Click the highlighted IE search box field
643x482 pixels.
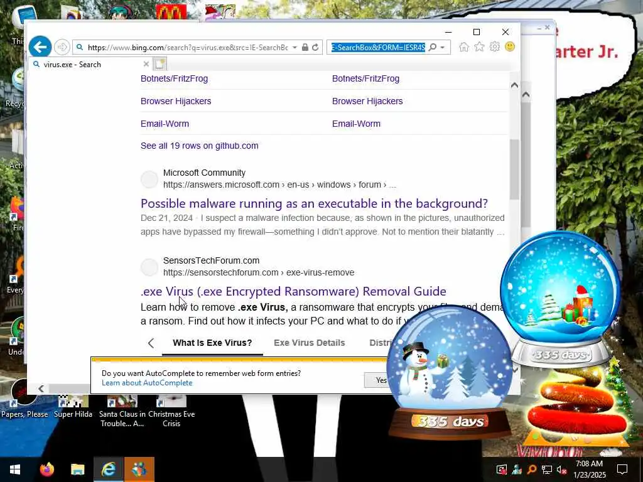click(x=378, y=48)
